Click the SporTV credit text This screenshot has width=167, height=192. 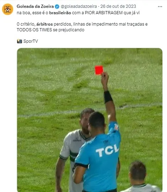pos(31,41)
